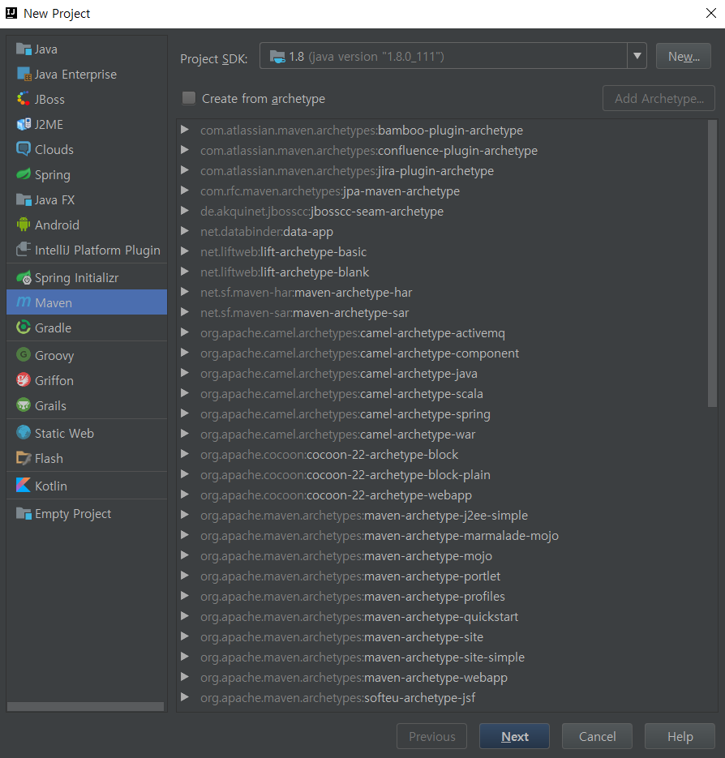Select maven-archetype-sar entry
725x758 pixels.
(305, 313)
